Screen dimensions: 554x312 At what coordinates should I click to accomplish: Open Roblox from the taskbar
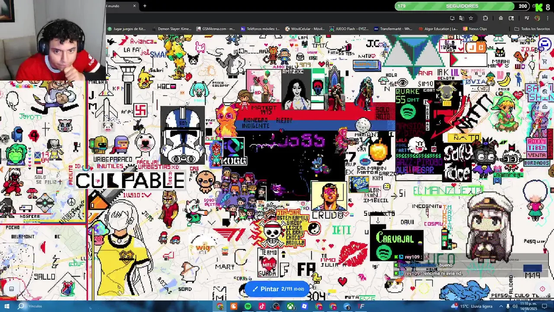(304, 307)
